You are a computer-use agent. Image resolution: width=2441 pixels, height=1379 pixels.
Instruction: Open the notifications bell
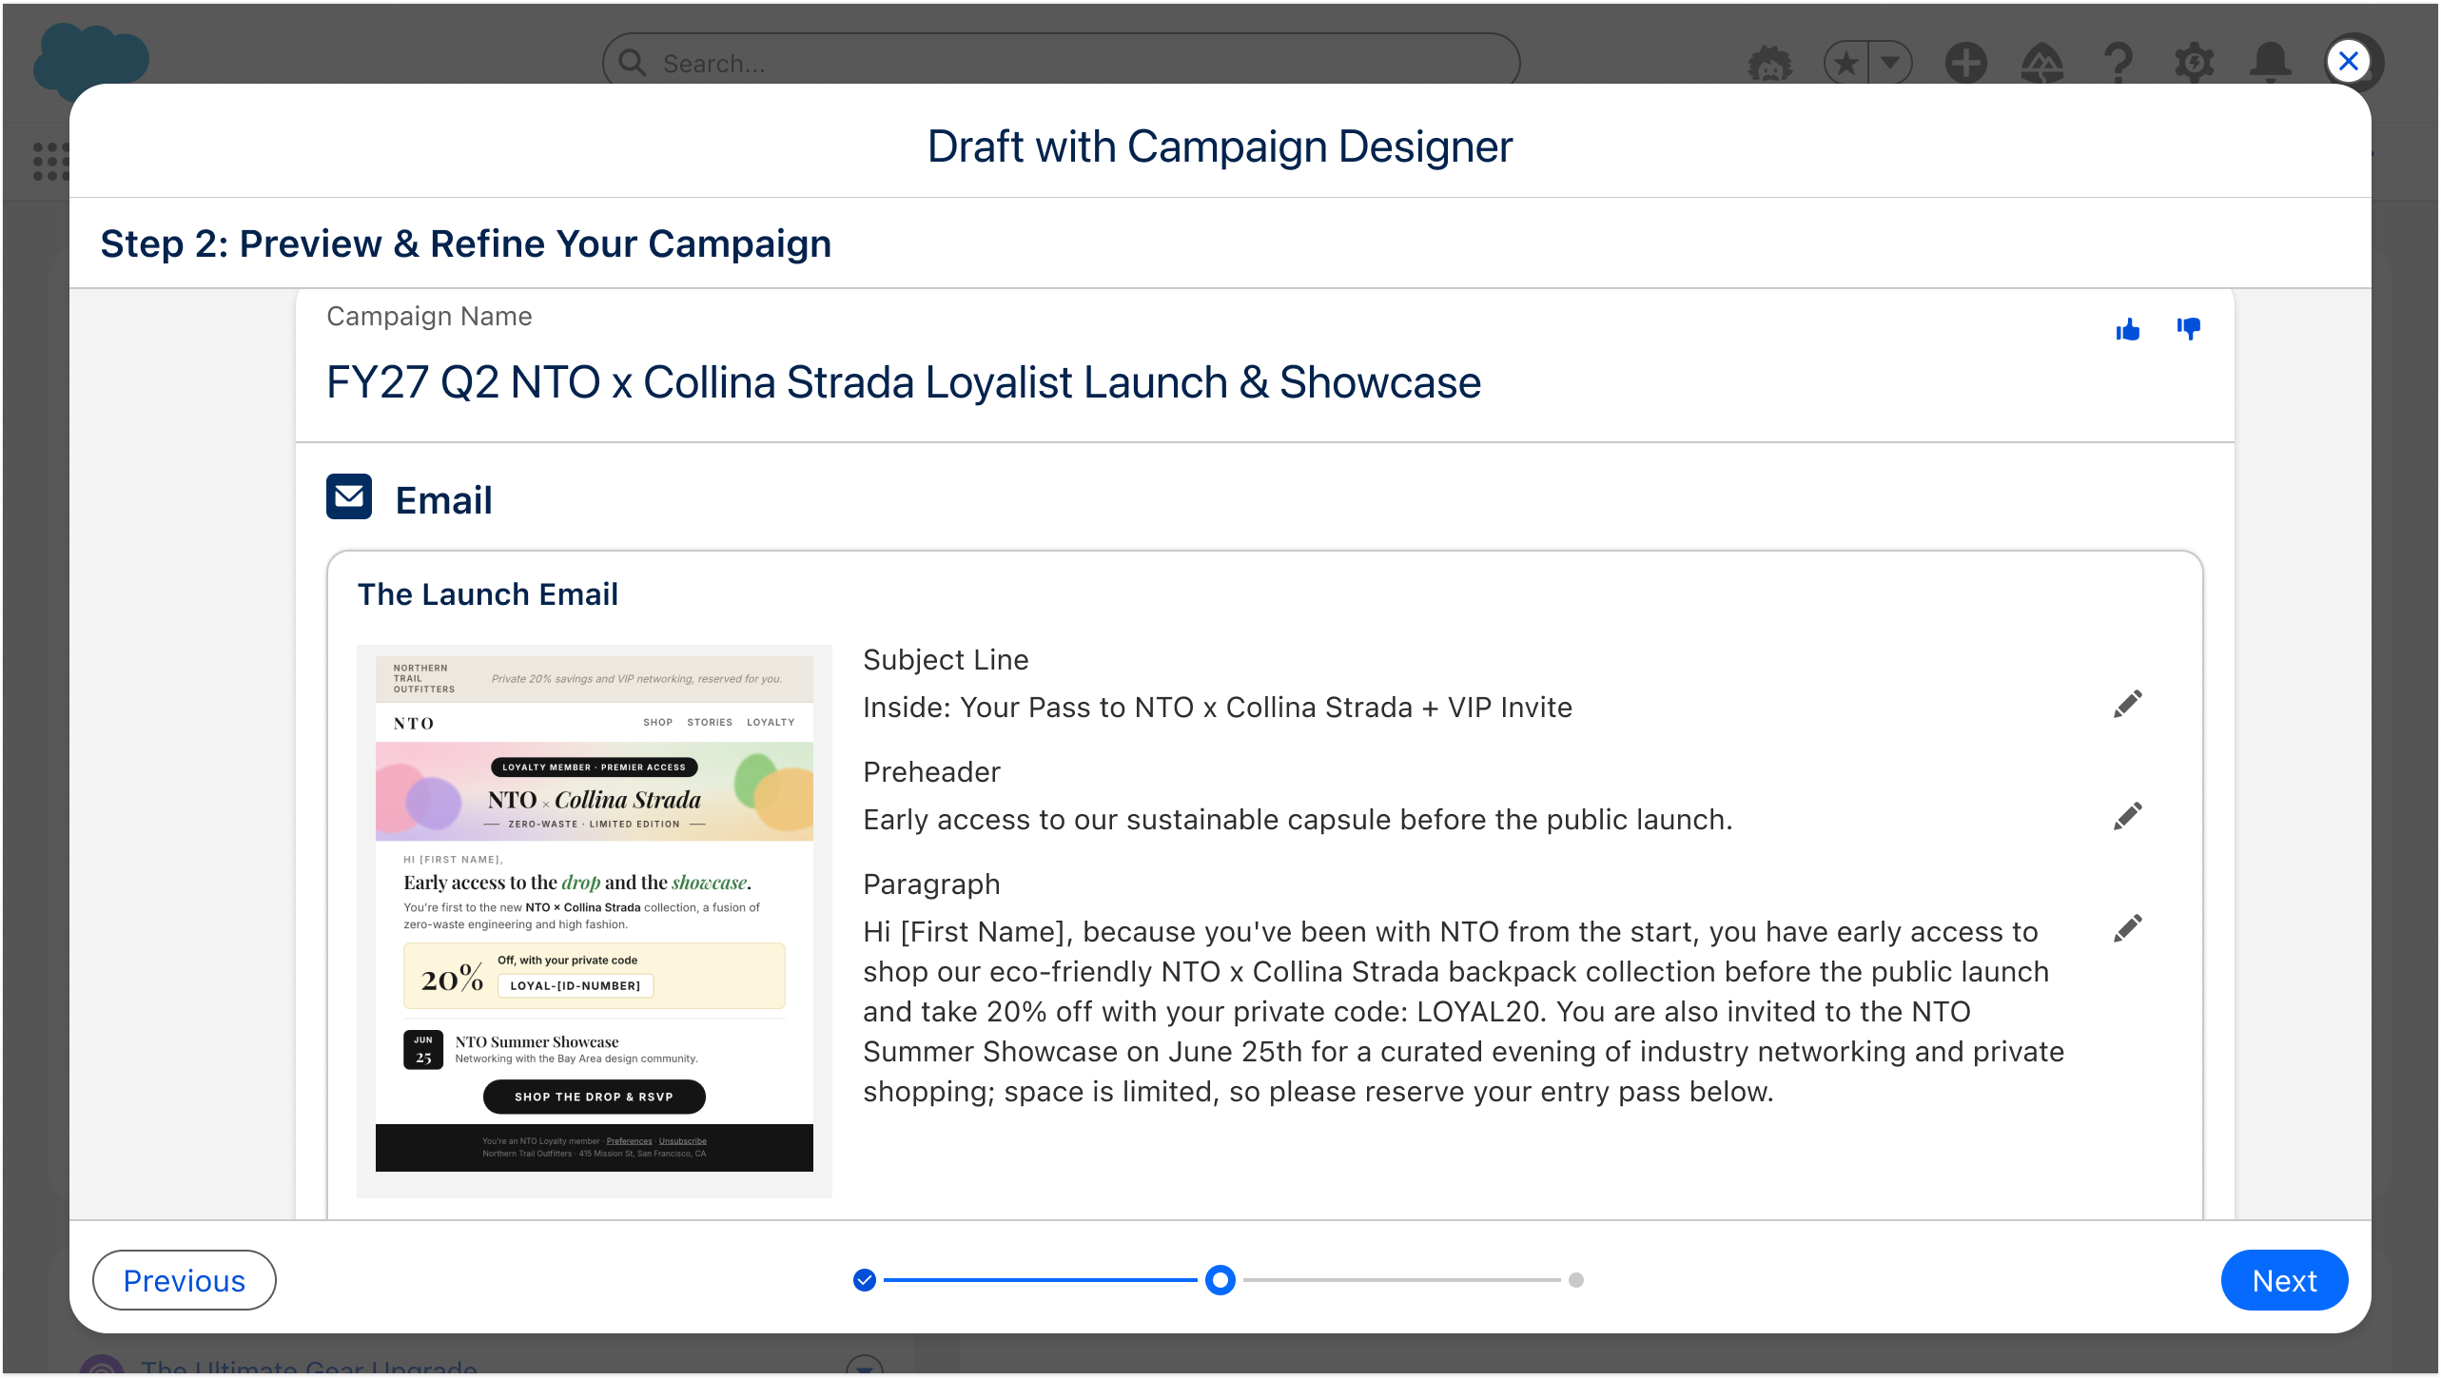coord(2270,64)
